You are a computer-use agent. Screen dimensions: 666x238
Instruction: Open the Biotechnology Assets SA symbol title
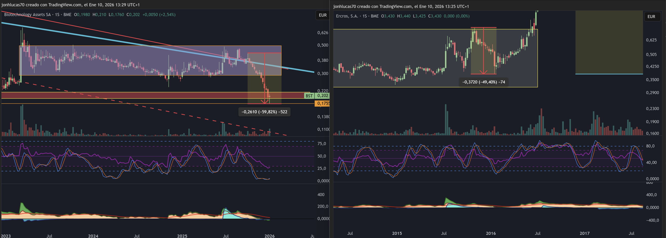pos(27,15)
